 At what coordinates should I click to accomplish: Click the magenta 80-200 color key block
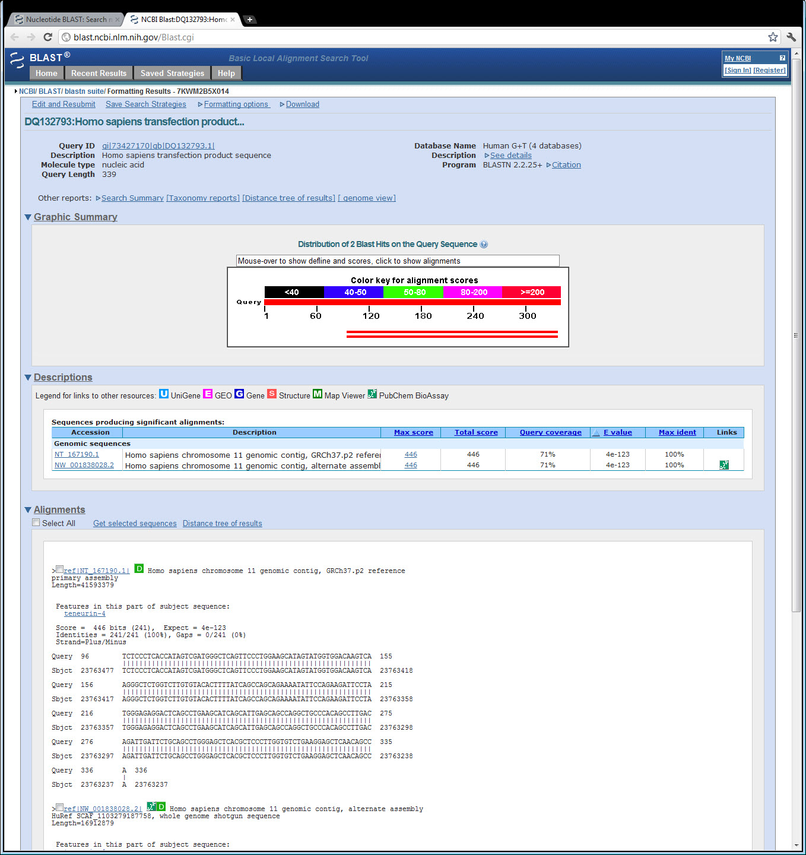point(473,292)
